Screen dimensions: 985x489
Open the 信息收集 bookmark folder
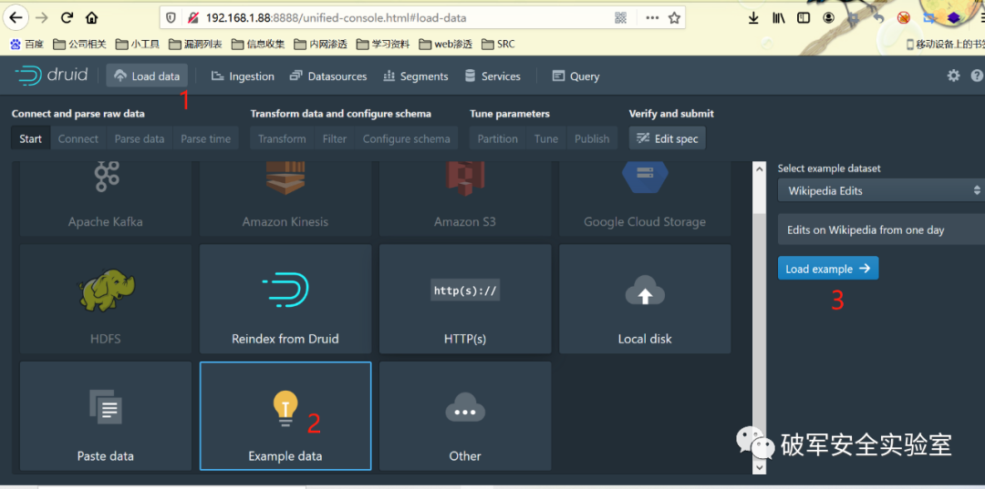tap(257, 44)
